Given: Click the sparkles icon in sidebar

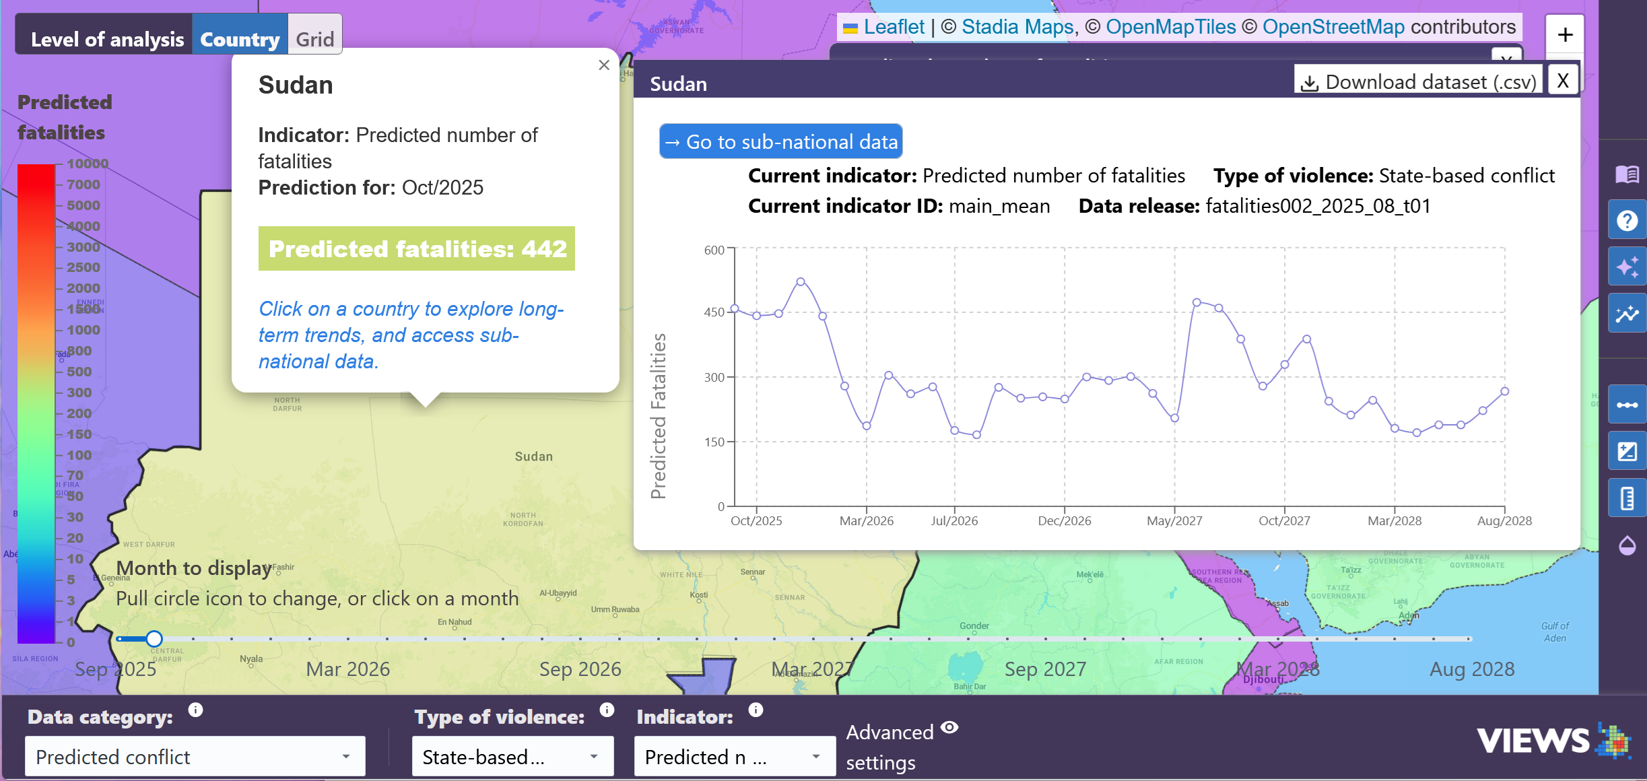Looking at the screenshot, I should [x=1627, y=267].
